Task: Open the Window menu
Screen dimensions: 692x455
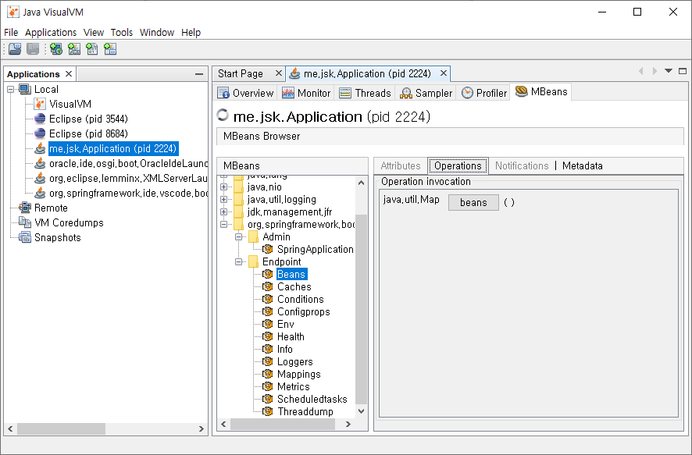Action: pyautogui.click(x=157, y=32)
